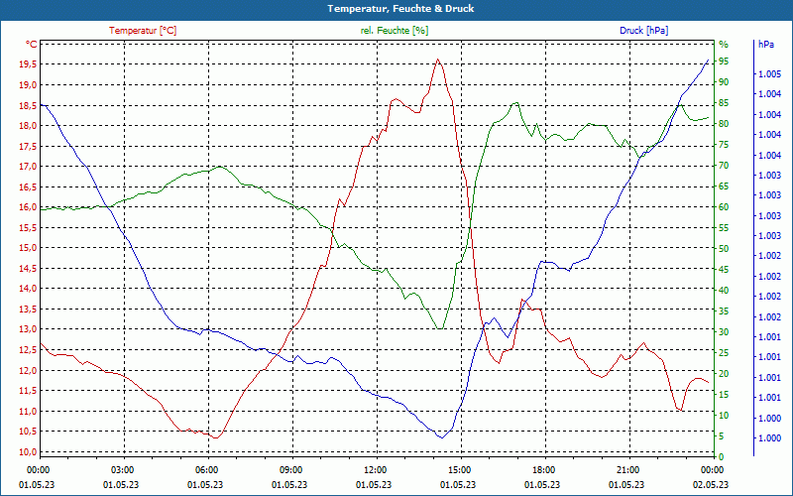Click the '65' humidity axis tick
793x496 pixels.
click(724, 186)
